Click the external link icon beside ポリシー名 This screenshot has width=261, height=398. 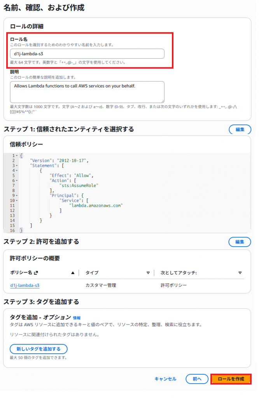click(x=36, y=273)
